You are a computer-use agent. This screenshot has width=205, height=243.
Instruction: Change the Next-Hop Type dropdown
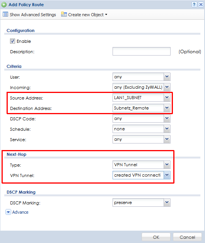pyautogui.click(x=142, y=165)
